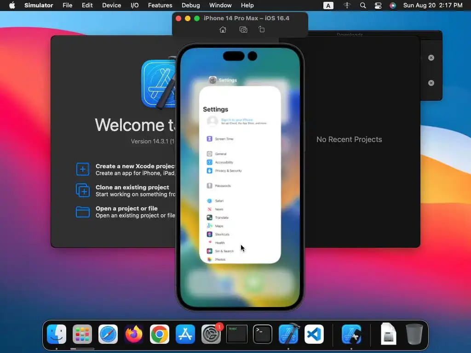471x353 pixels.
Task: Open Finder from the Dock
Action: tap(57, 334)
